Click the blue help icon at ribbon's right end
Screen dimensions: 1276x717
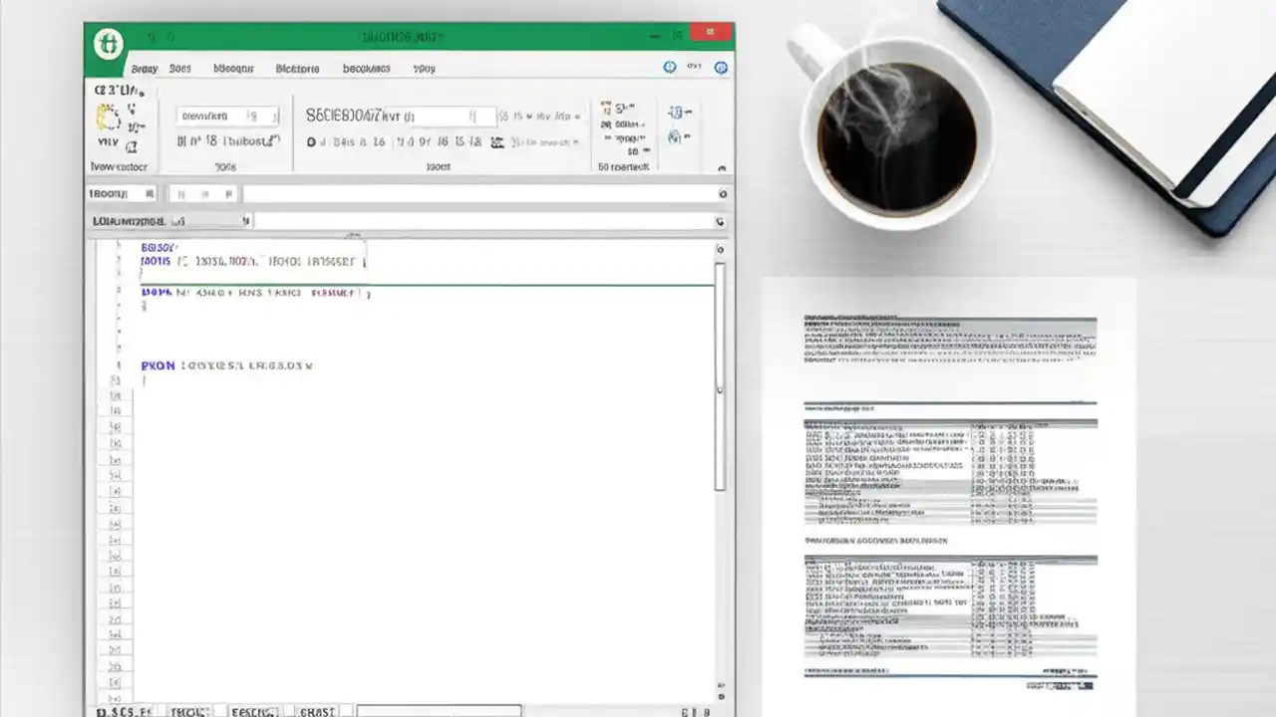[x=721, y=68]
